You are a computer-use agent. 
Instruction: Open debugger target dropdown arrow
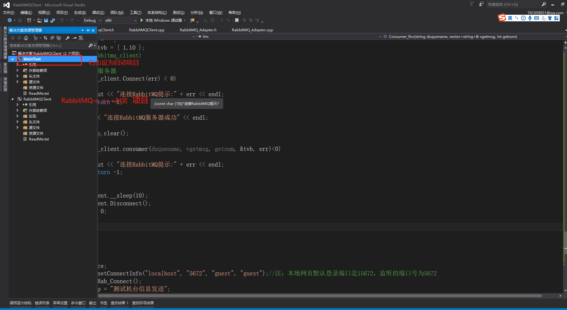pyautogui.click(x=185, y=20)
